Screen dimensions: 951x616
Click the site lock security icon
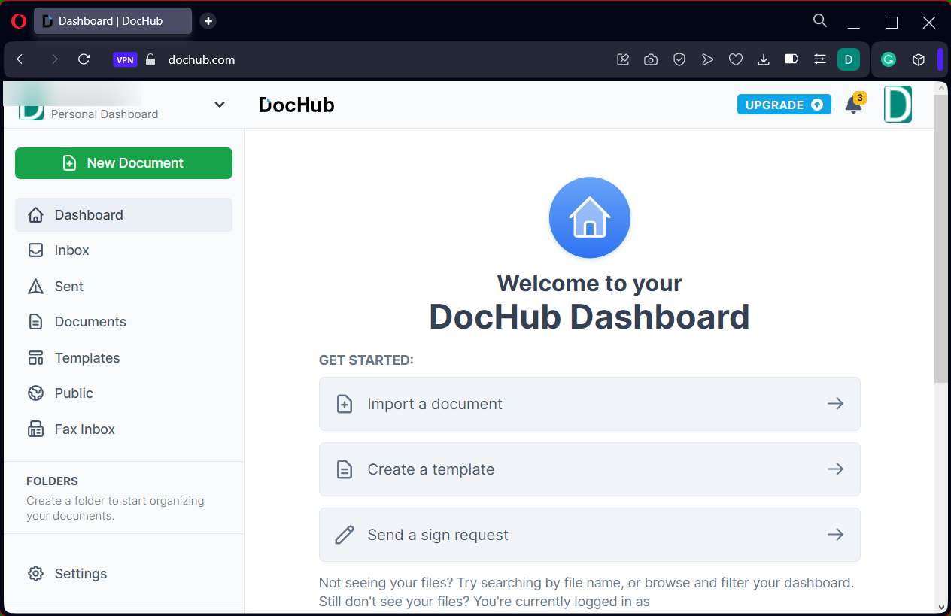pyautogui.click(x=150, y=59)
